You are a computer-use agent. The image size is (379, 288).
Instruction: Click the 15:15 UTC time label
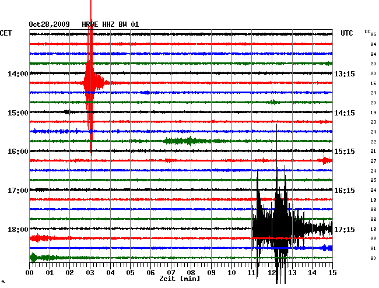(345, 152)
